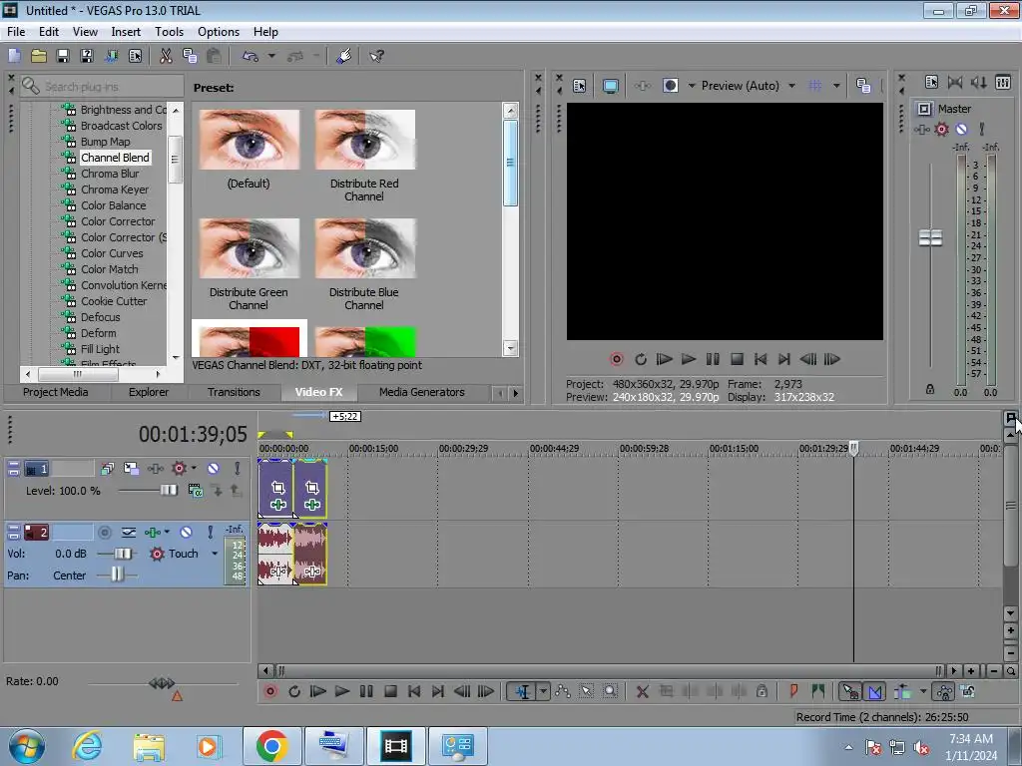Select the Envelope edit tool
Image resolution: width=1022 pixels, height=766 pixels.
point(563,692)
